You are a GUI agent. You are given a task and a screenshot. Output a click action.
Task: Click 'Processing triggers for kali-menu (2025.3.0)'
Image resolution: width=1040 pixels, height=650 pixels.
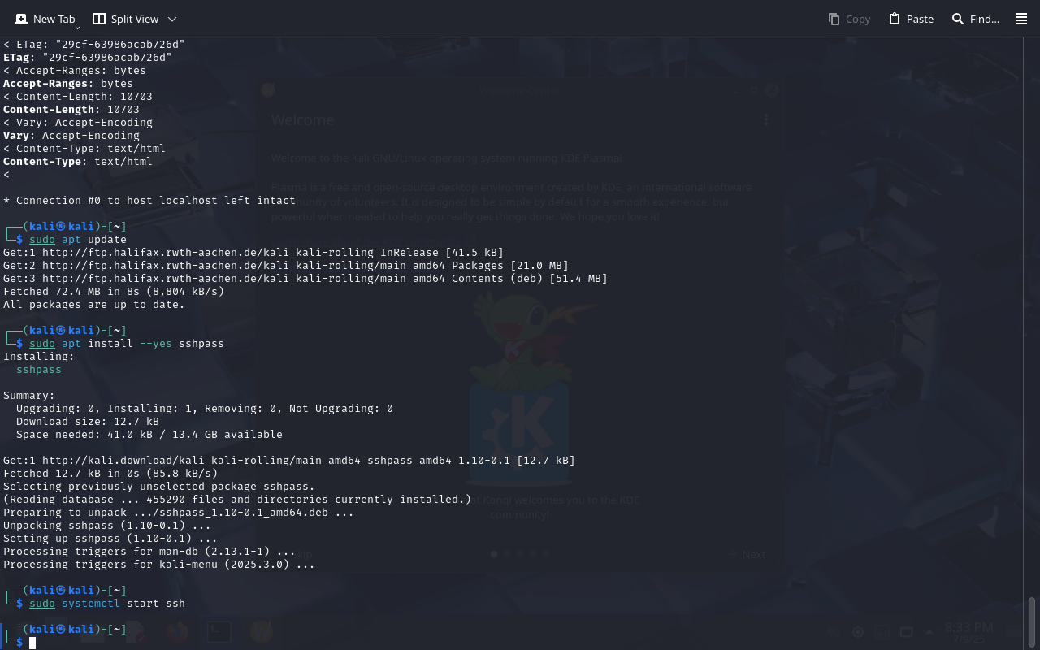[x=159, y=565]
